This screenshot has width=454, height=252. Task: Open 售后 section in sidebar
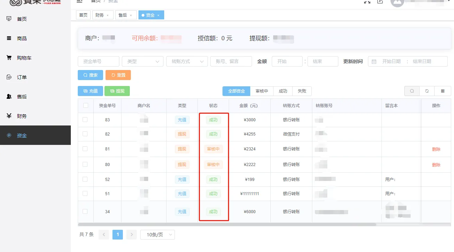click(x=22, y=97)
